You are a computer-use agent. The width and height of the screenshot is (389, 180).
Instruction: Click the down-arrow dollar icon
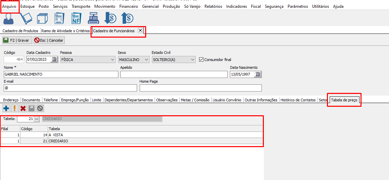pos(110,18)
